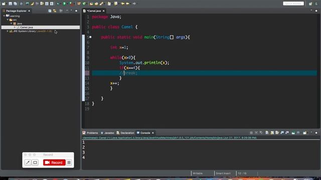Click the Writable status bar entry

pos(198,173)
